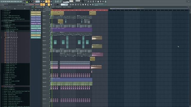Select sample KSHMR_Long_Fill_01_128
Image resolution: width=191 pixels, height=107 pixels.
pos(11,33)
